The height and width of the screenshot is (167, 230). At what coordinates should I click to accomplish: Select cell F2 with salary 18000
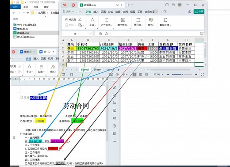pyautogui.click(x=153, y=48)
